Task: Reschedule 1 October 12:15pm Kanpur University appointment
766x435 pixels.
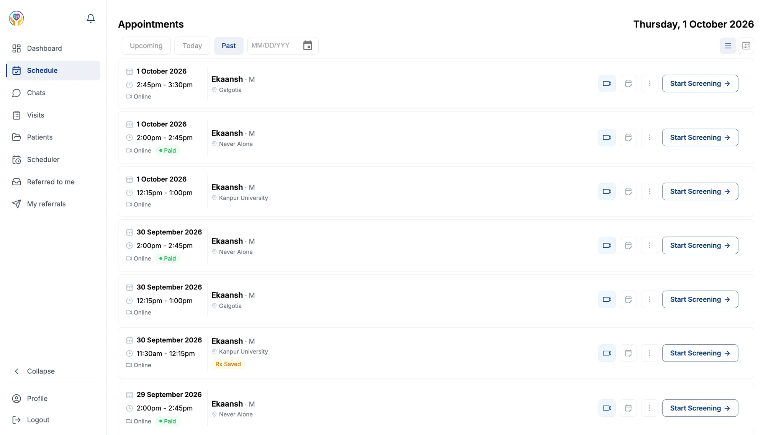Action: (x=629, y=191)
